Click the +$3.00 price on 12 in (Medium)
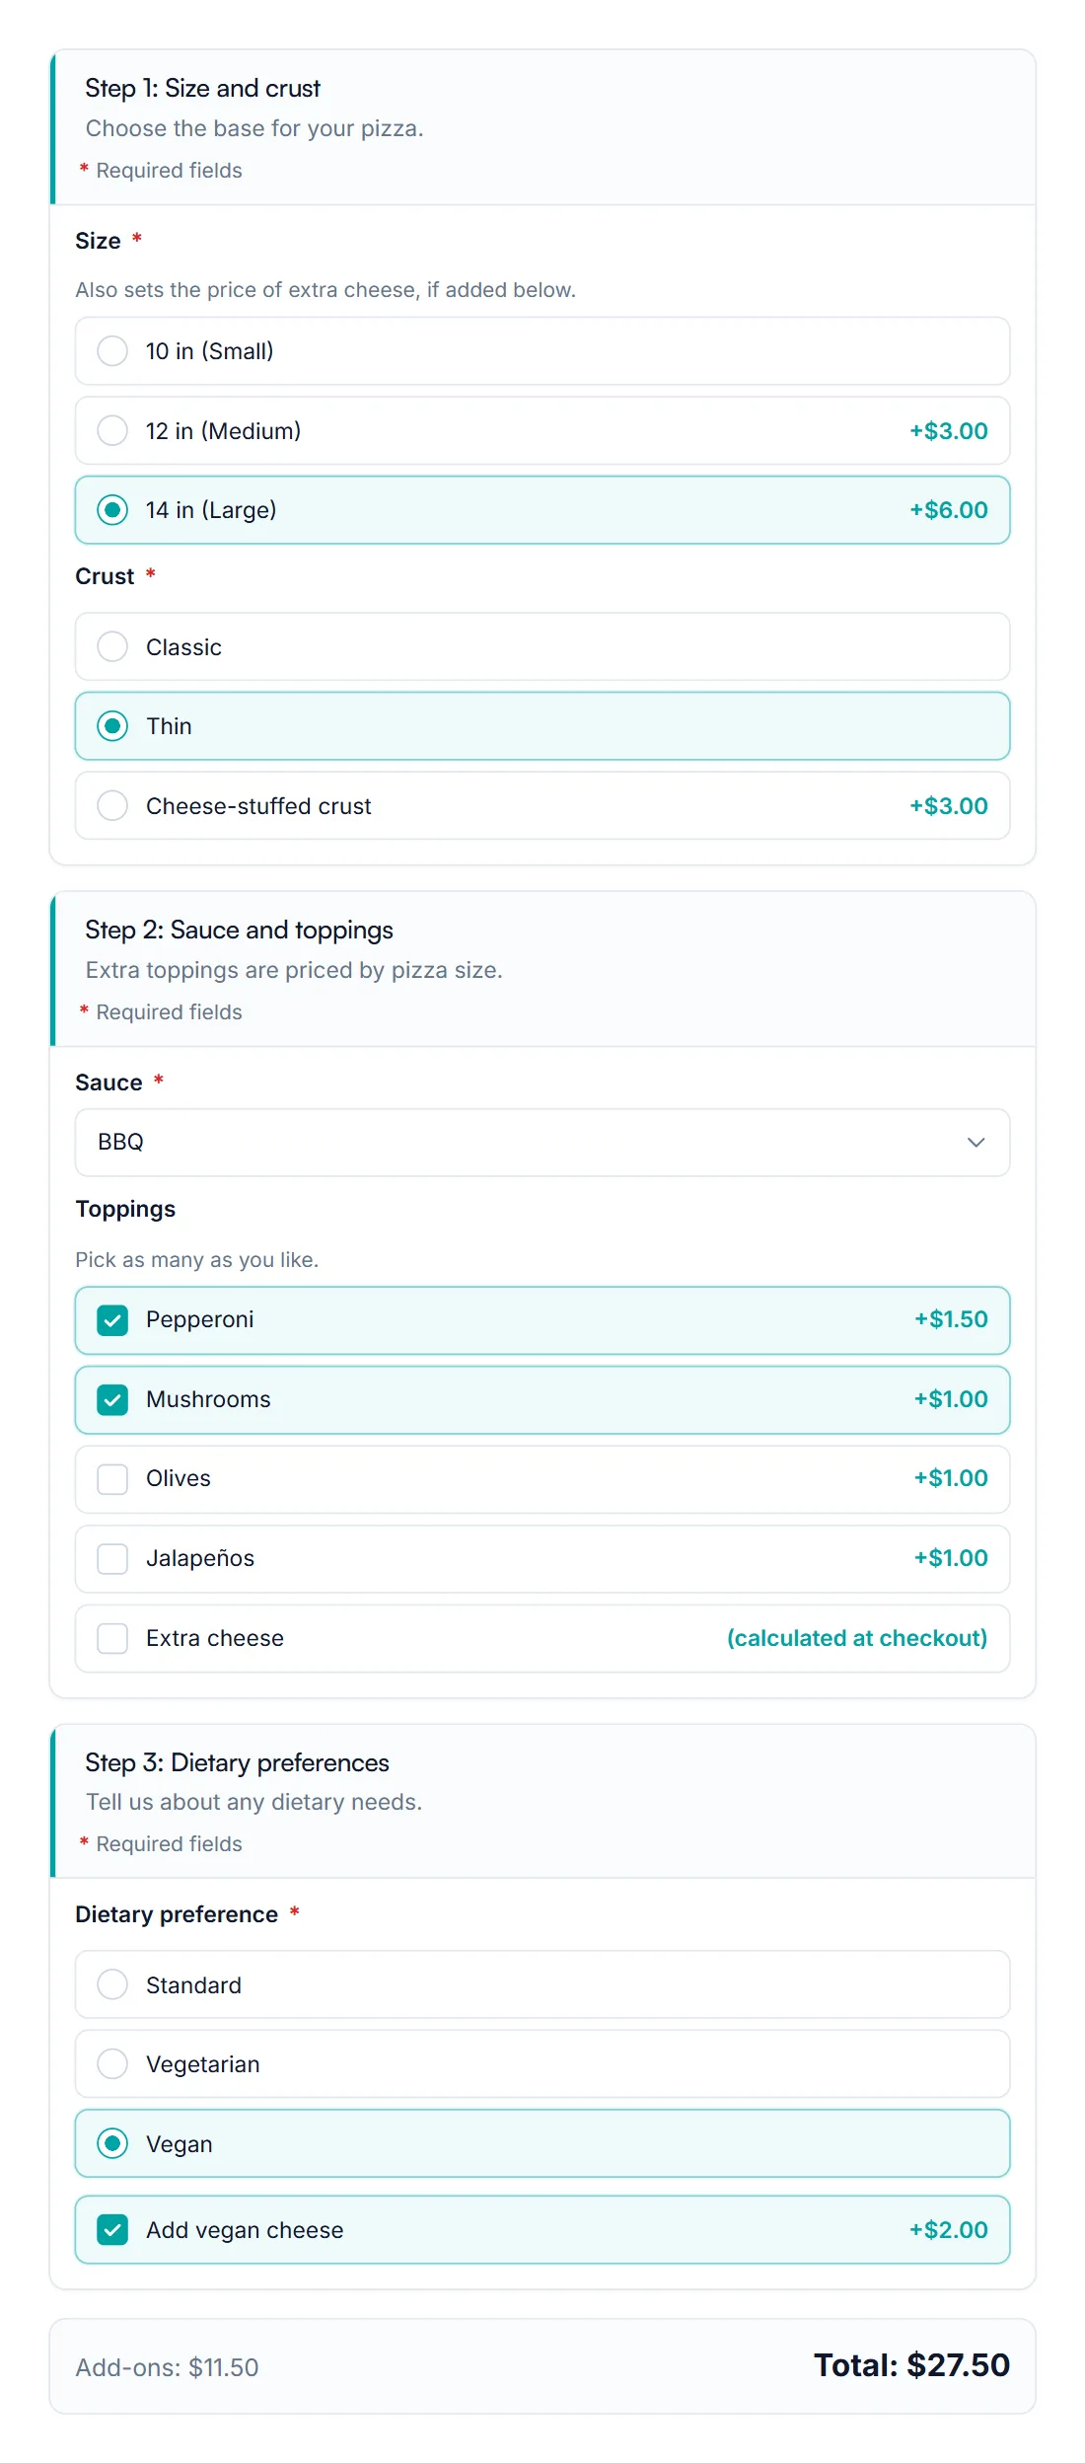The image size is (1085, 2463). point(948,430)
